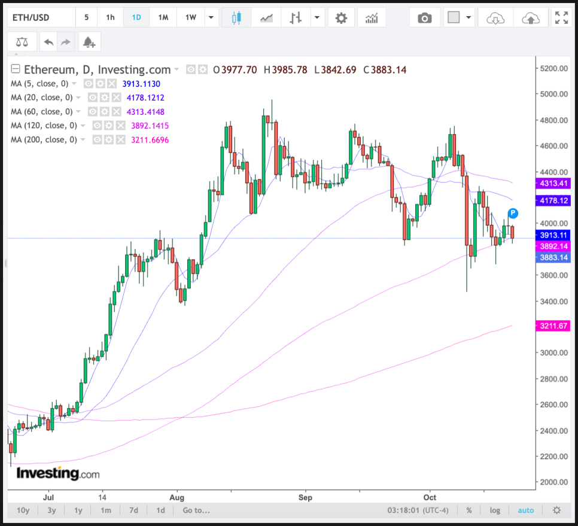Expand the MA 20 indicator options arrow
578x526 pixels.
79,98
